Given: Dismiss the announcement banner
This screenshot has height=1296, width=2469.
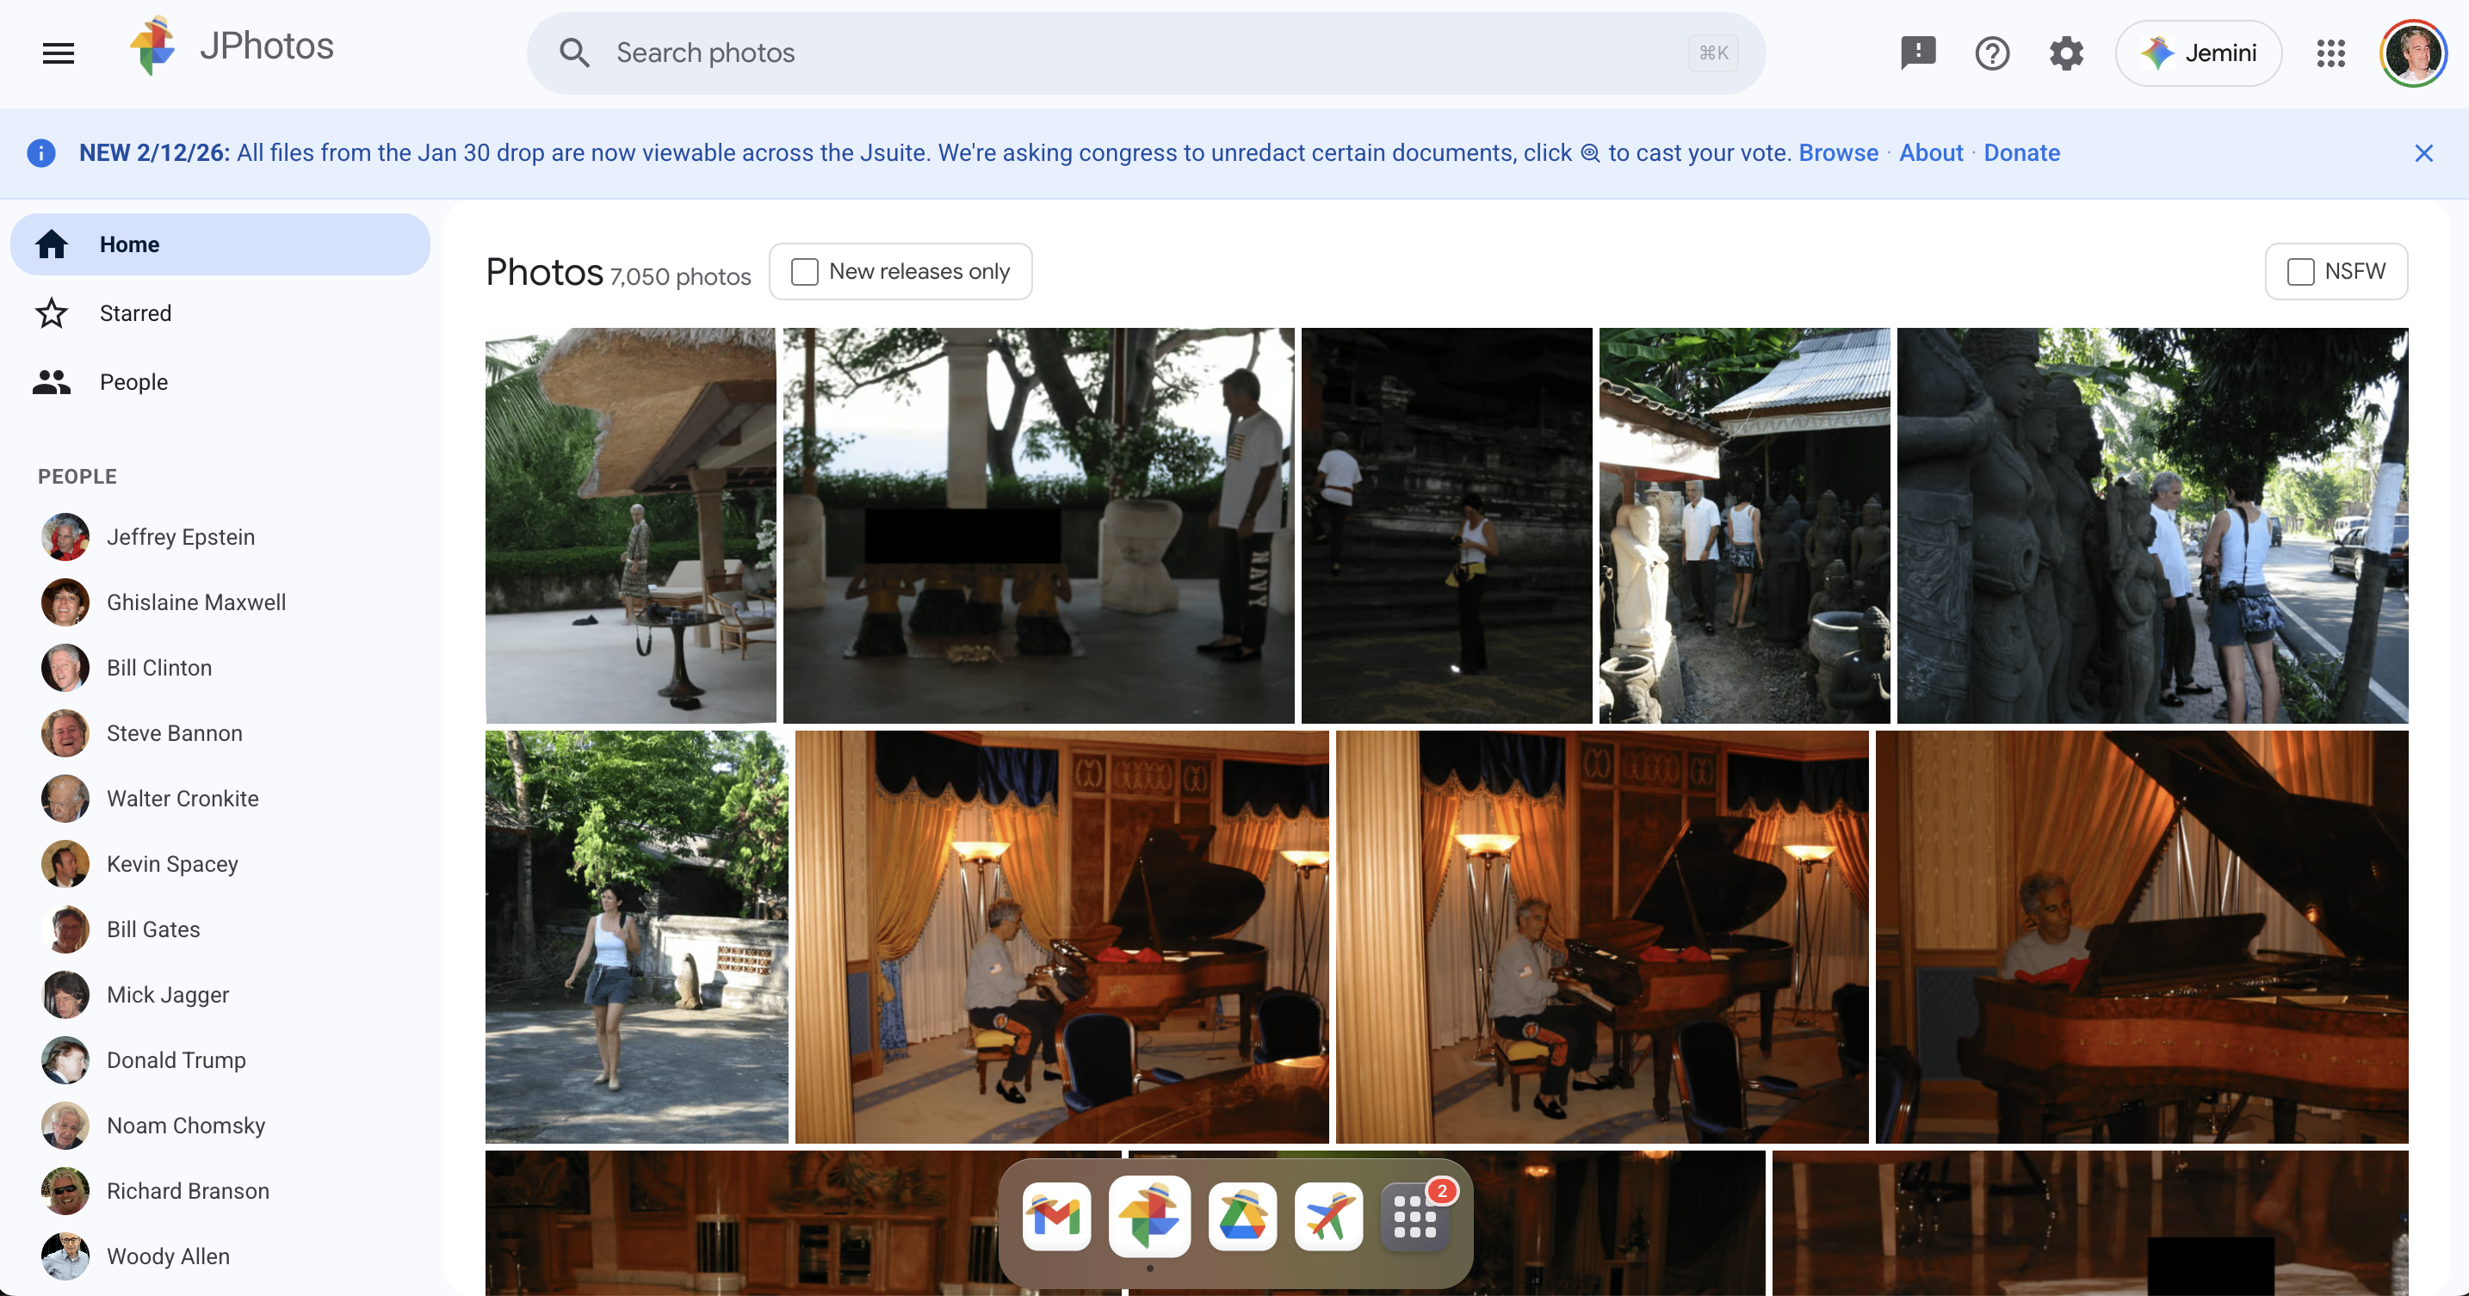Looking at the screenshot, I should (x=2423, y=153).
